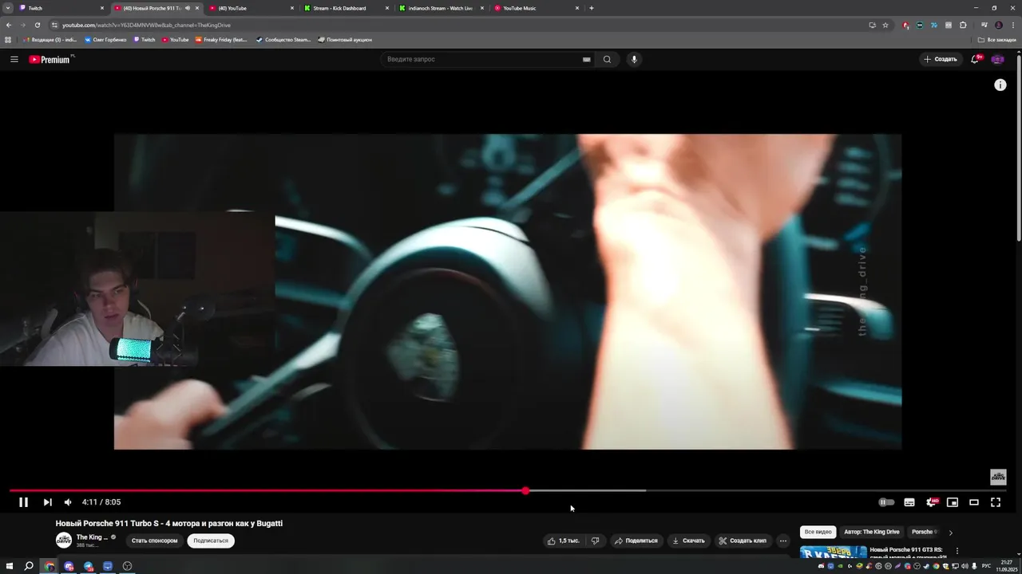Open Windows taskbar search
This screenshot has height=574, width=1022.
[29, 566]
